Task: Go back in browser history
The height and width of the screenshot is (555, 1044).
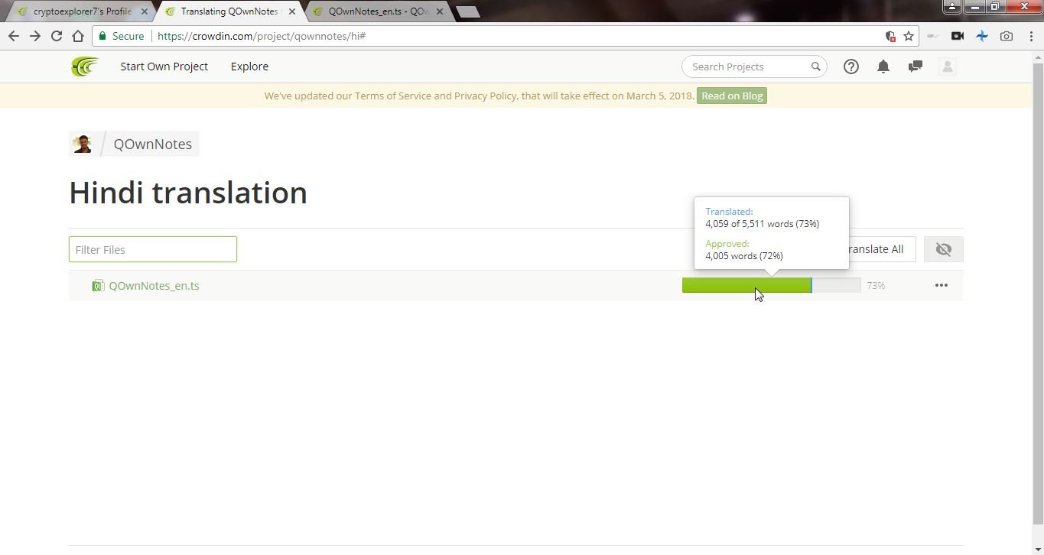Action: (x=13, y=36)
